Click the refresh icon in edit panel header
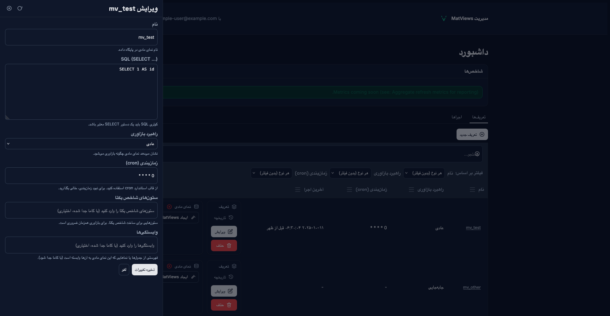Screen dimensions: 610x316 (20, 8)
